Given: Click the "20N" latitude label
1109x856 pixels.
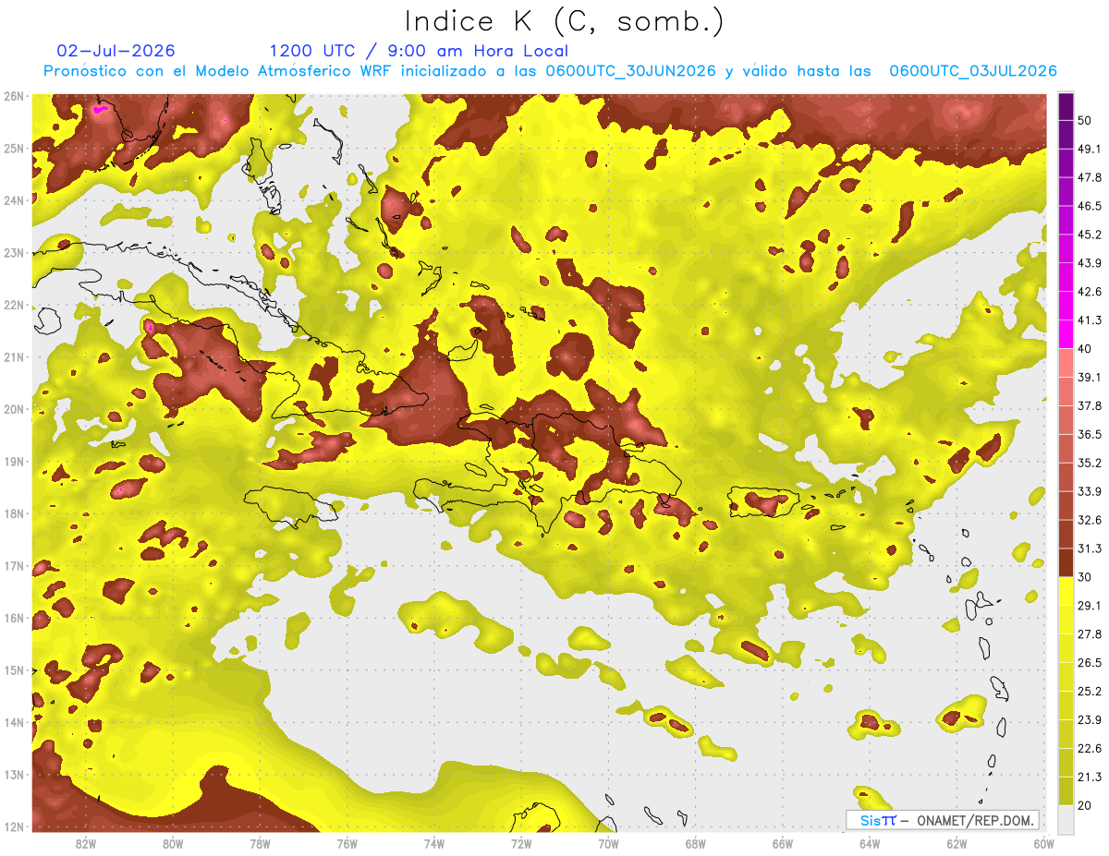Looking at the screenshot, I should [14, 409].
